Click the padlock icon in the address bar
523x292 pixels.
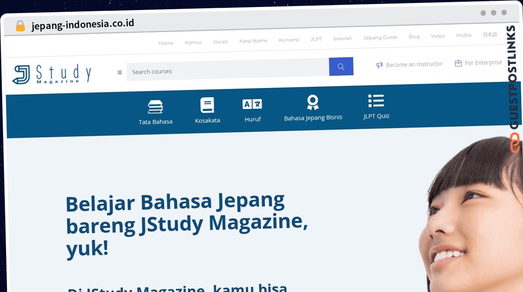[20, 25]
